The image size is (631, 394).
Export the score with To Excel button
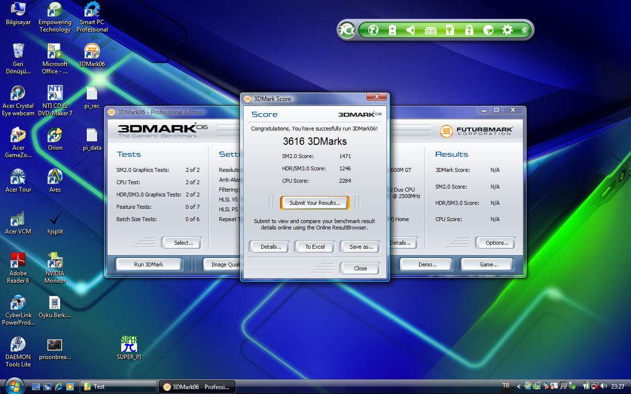click(x=315, y=247)
